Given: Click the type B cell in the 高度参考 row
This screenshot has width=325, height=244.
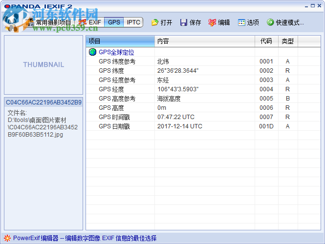Looking at the screenshot, I should (288, 99).
